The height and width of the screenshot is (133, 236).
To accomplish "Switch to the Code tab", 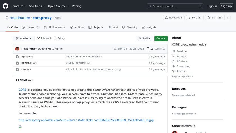I will coord(12,27).
